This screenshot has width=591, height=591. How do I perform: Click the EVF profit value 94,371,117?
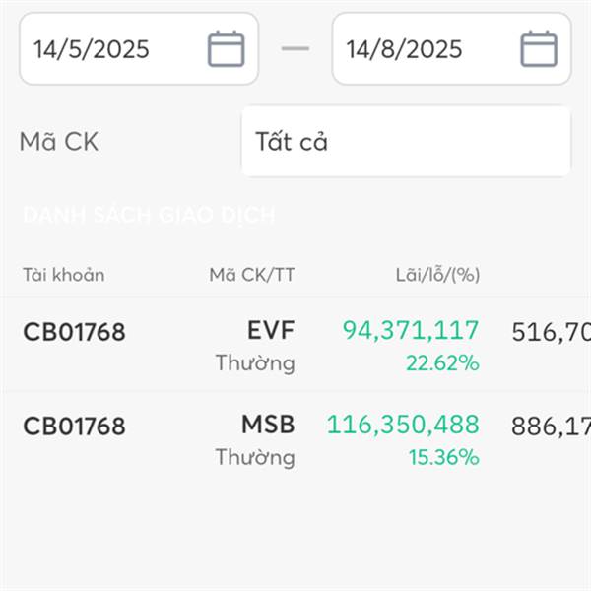[x=411, y=331]
